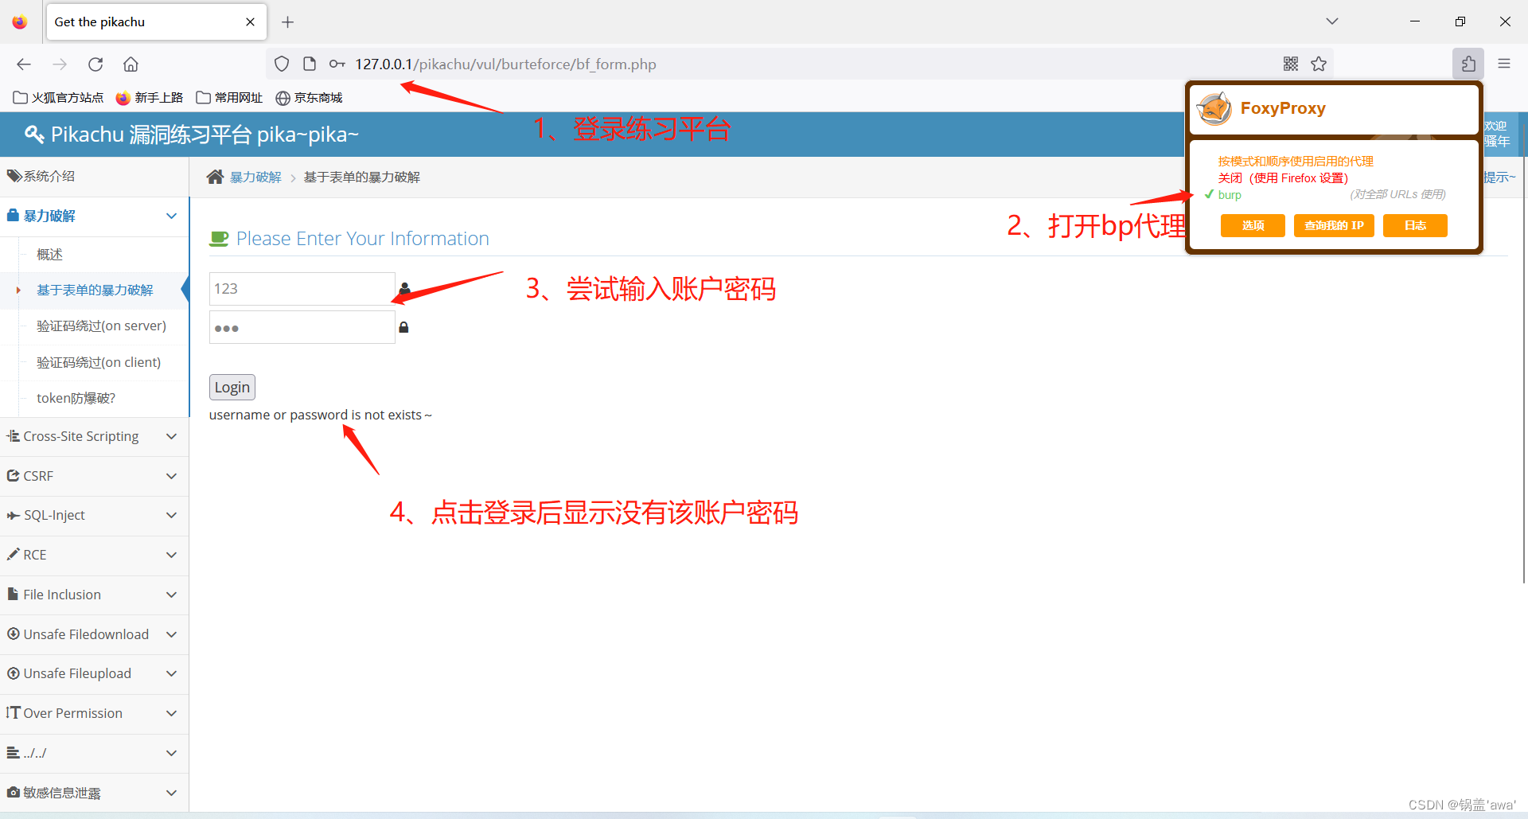
Task: Expand the SQL-Inject section
Action: [x=94, y=516]
